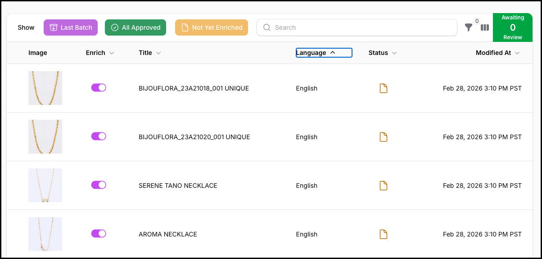The height and width of the screenshot is (259, 542).
Task: Open the Status column header dropdown
Action: point(394,53)
